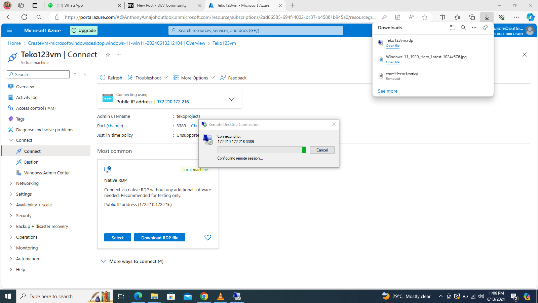The height and width of the screenshot is (303, 538).
Task: Click the public IP 172.210.172.216 link
Action: tap(173, 102)
